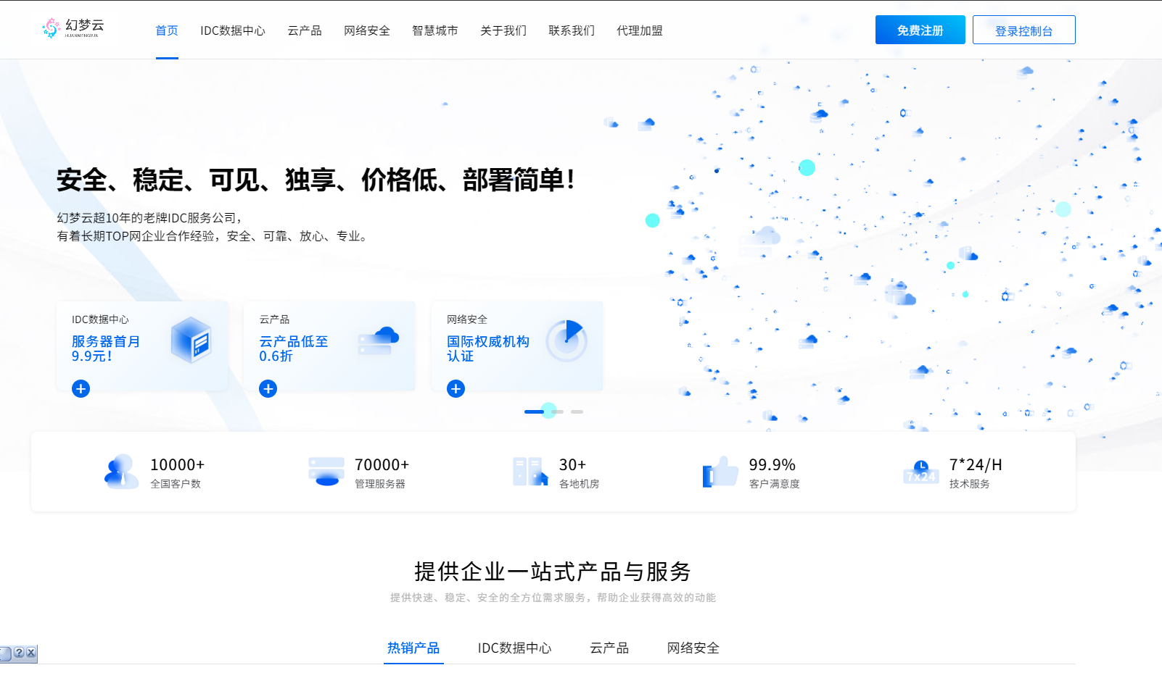Switch to the 云产品 product tab

[609, 648]
